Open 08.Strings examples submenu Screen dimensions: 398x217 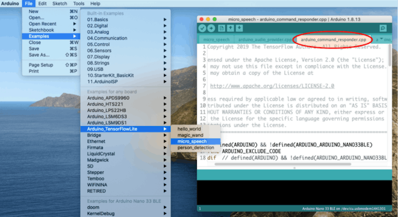125,63
